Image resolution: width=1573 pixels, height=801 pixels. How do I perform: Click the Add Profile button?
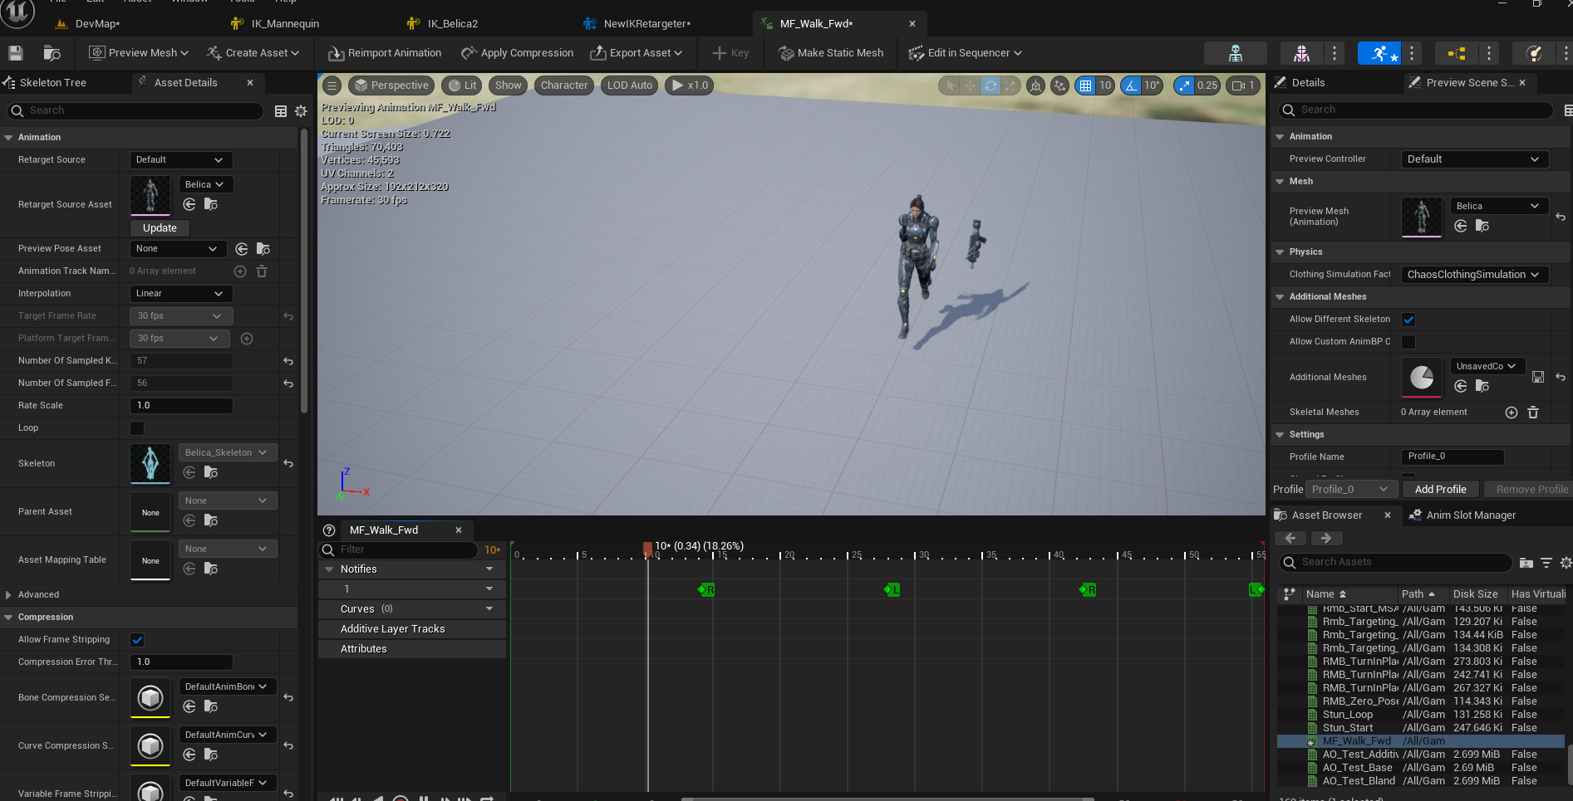1440,490
